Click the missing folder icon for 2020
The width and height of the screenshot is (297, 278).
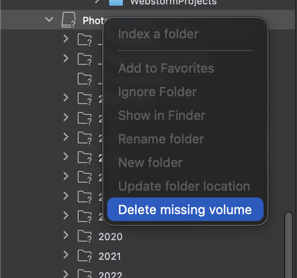pyautogui.click(x=85, y=236)
